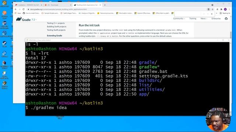This screenshot has height=132, width=236.
Task: Click the presenter webcam thumbnail
Action: pos(218,119)
